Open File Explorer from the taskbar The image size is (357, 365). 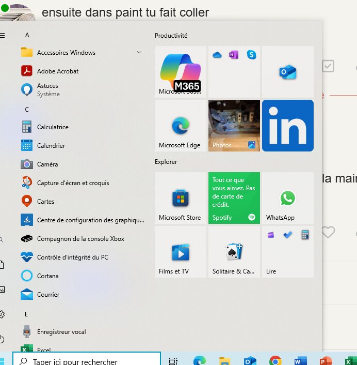coord(225,361)
